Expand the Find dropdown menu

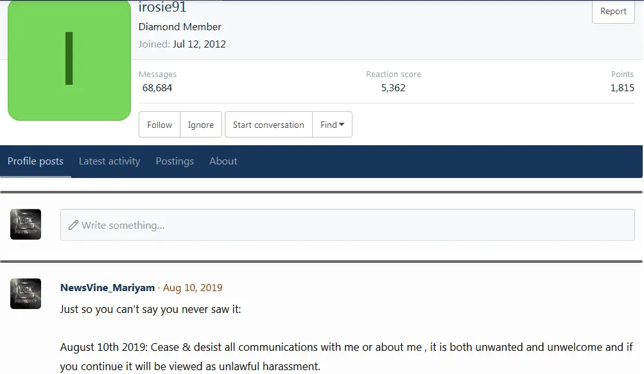click(332, 125)
